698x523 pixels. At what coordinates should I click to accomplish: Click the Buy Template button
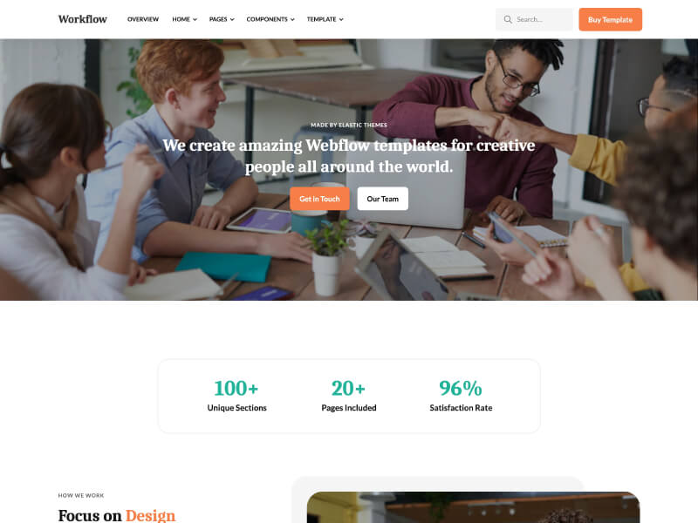tap(610, 19)
